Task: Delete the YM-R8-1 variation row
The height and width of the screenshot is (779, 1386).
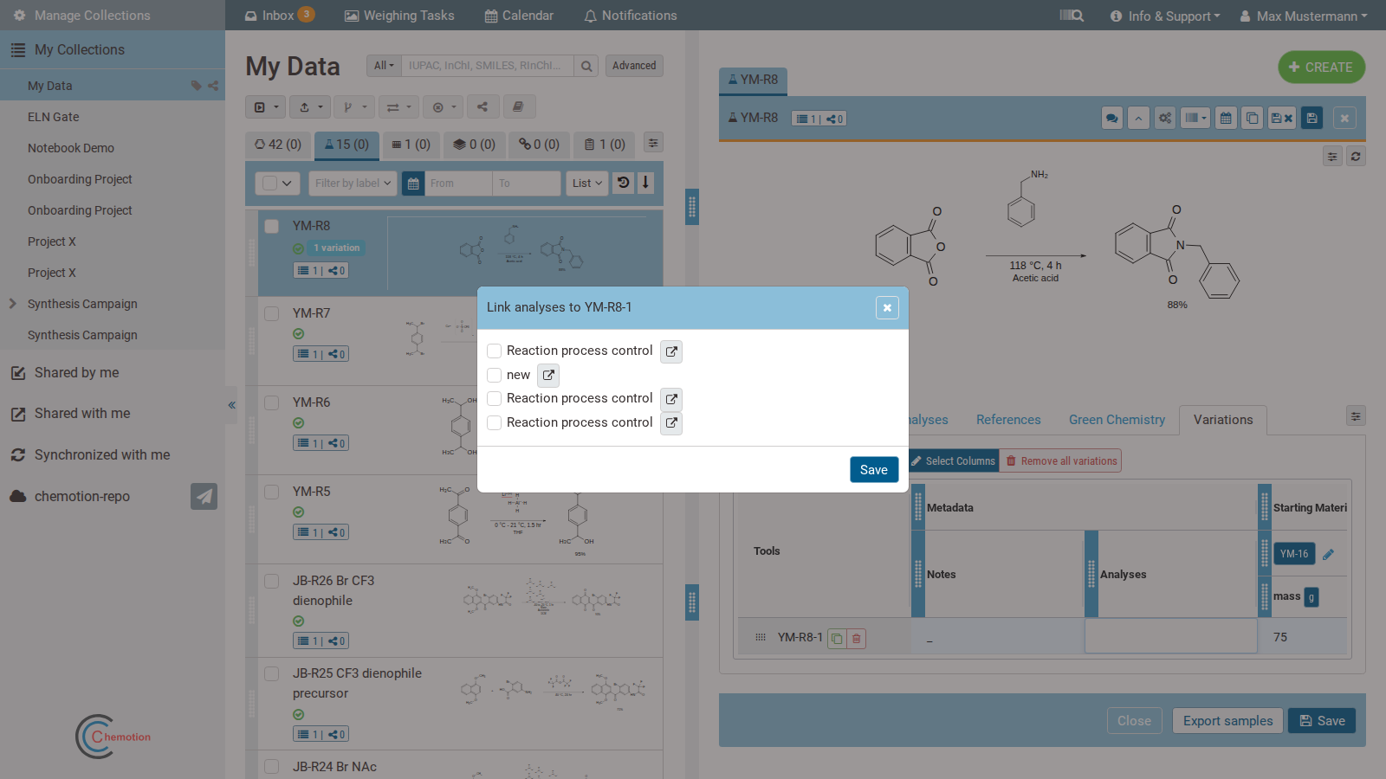Action: click(857, 639)
